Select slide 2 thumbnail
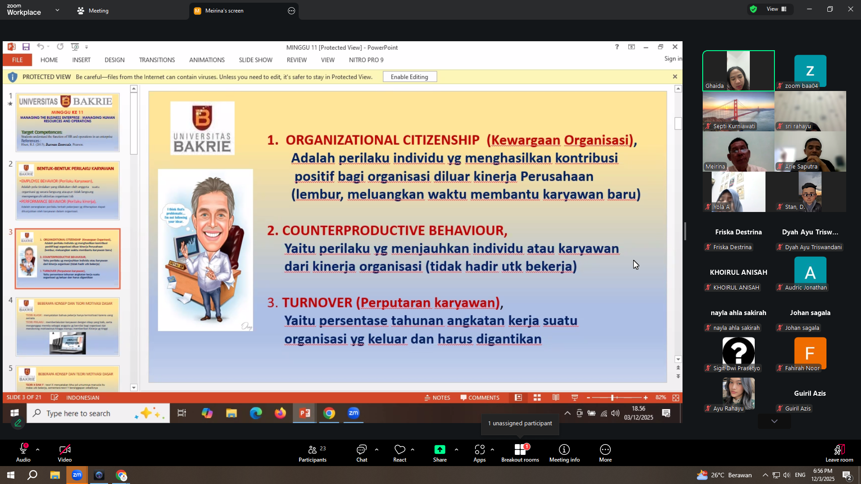 coord(68,190)
